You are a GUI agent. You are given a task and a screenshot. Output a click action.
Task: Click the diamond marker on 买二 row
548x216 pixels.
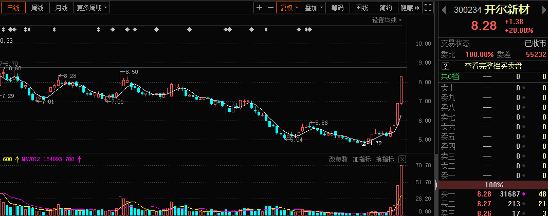(x=524, y=204)
